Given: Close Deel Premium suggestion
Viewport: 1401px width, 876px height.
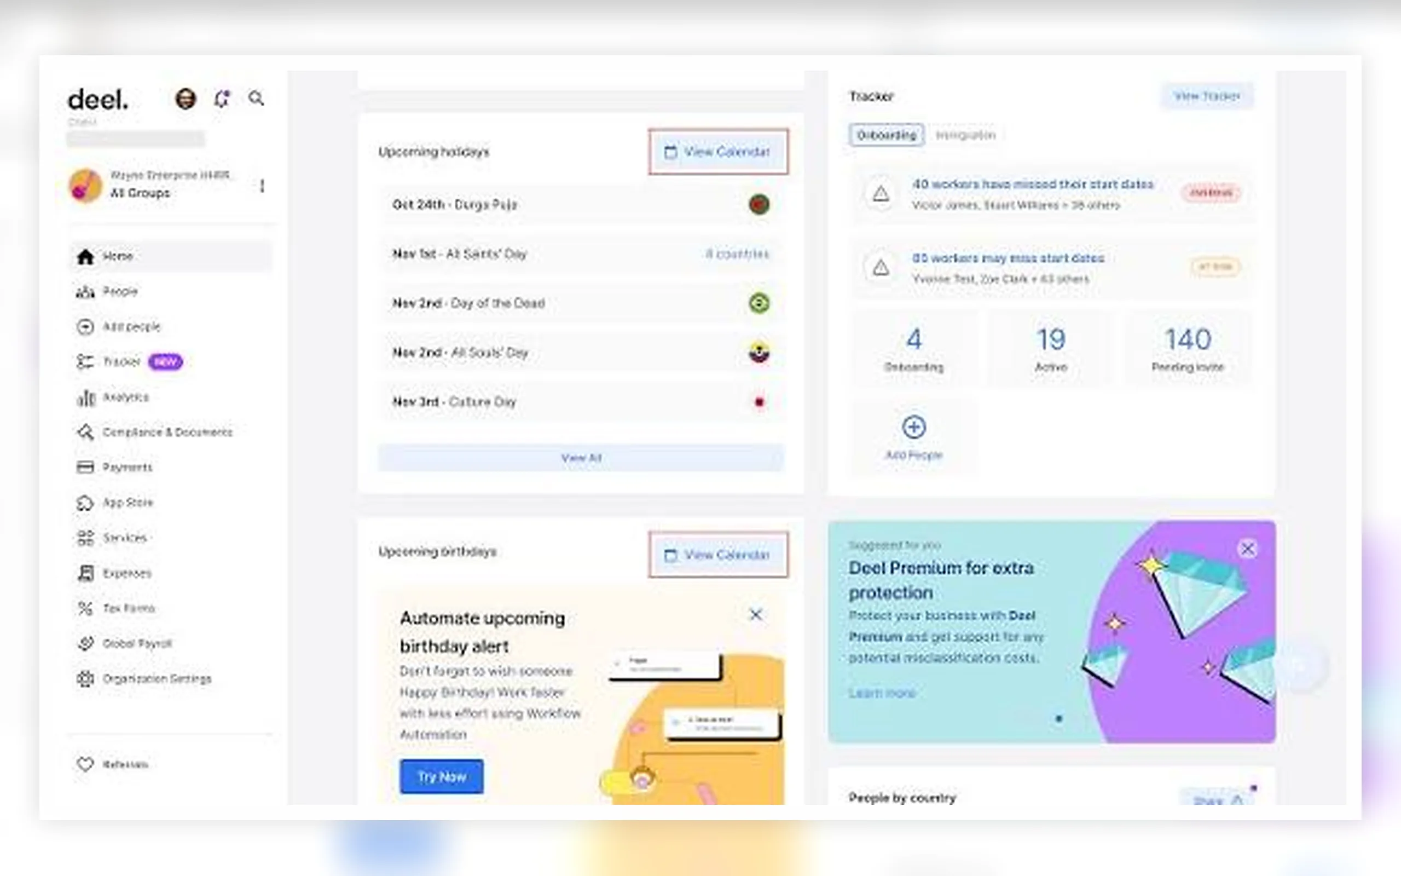Looking at the screenshot, I should [1248, 549].
